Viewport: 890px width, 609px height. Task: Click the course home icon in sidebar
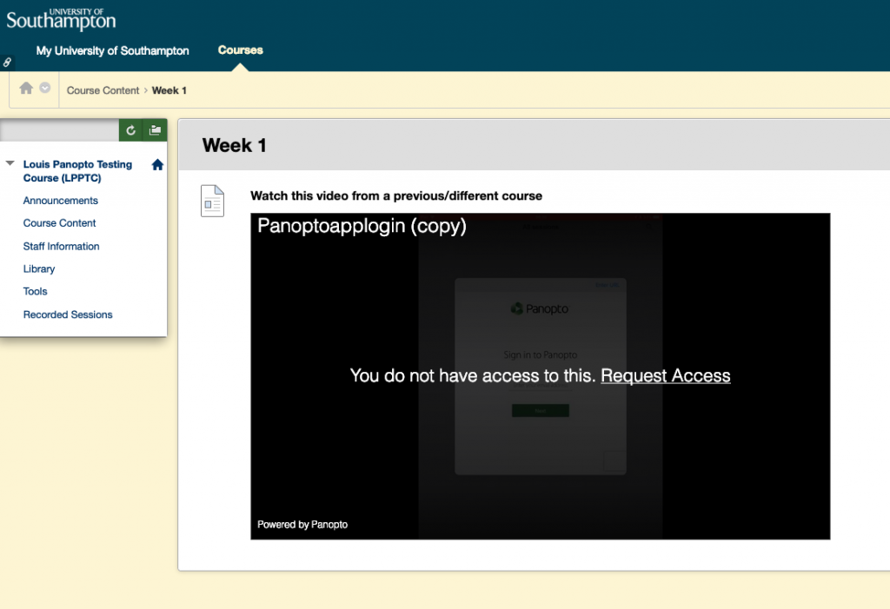pos(158,164)
